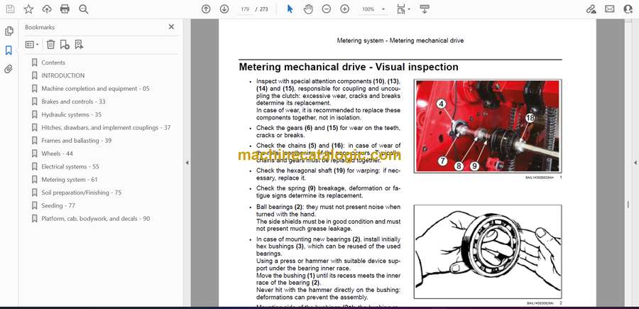Jump to Hydraulic systems - 35 bookmark
This screenshot has height=309, width=639.
pyautogui.click(x=71, y=114)
